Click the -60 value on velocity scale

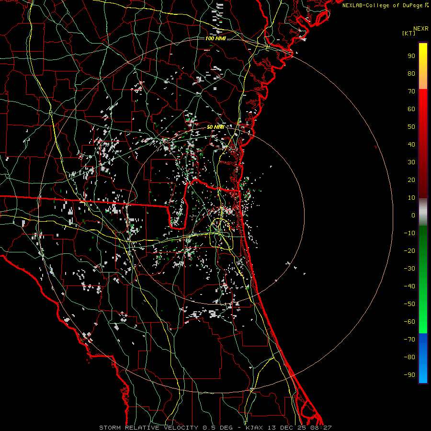point(409,322)
